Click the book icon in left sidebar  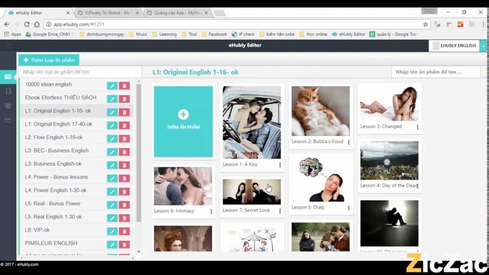[x=8, y=91]
